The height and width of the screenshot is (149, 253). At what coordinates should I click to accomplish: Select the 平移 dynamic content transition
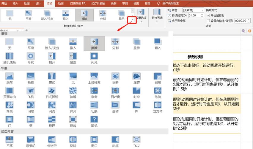(10, 142)
